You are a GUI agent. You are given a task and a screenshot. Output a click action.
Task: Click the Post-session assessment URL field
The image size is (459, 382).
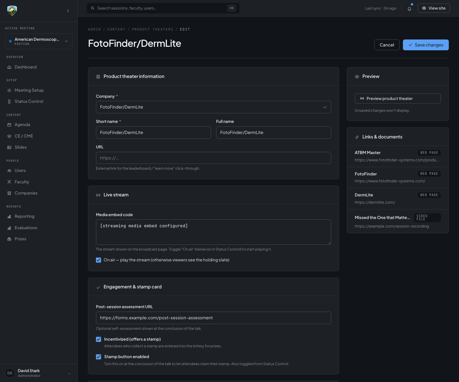[214, 318]
